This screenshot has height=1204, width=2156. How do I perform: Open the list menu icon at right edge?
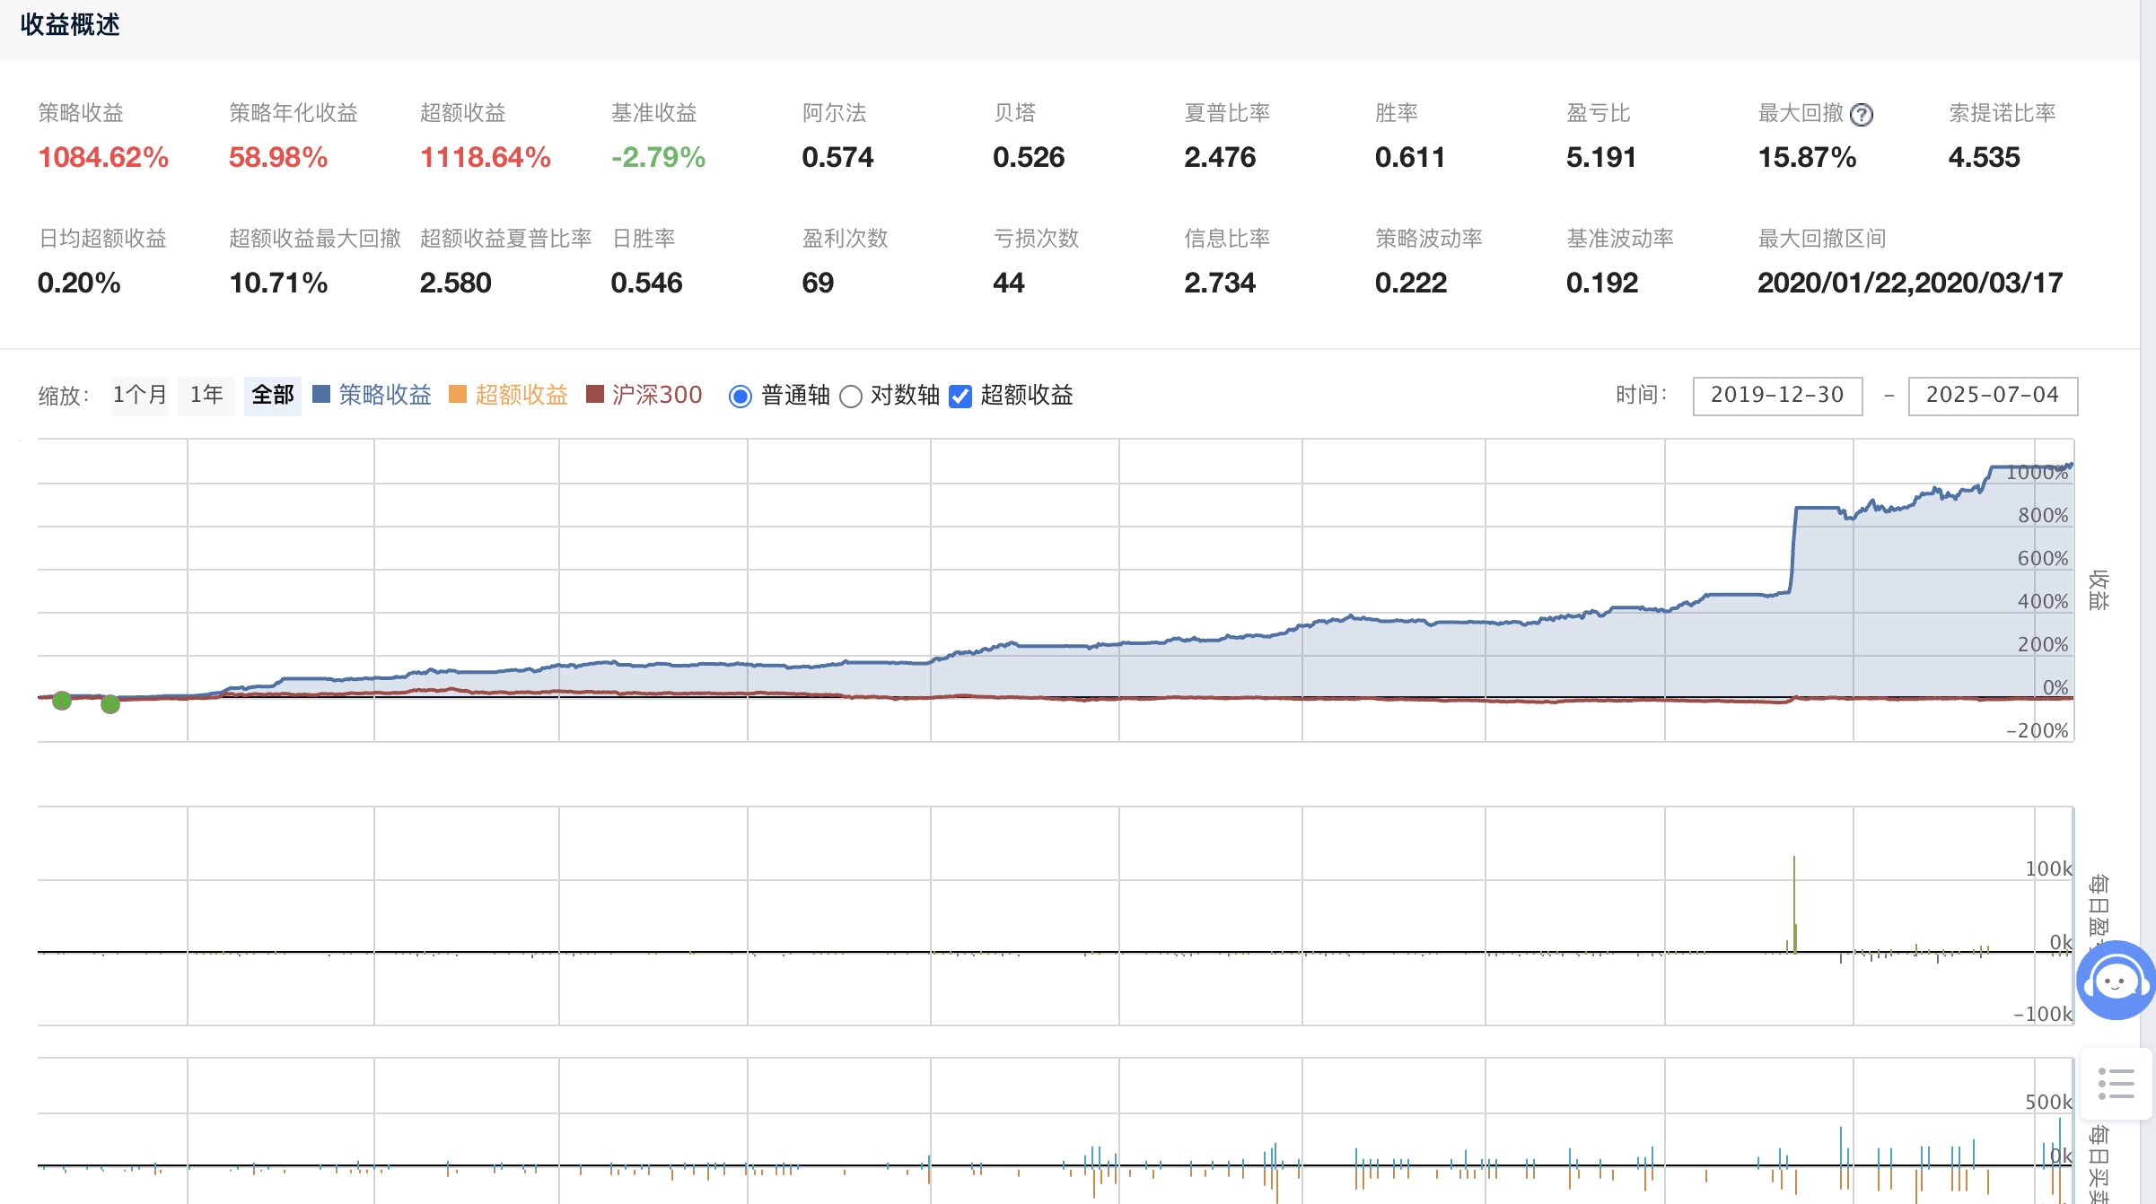2116,1083
